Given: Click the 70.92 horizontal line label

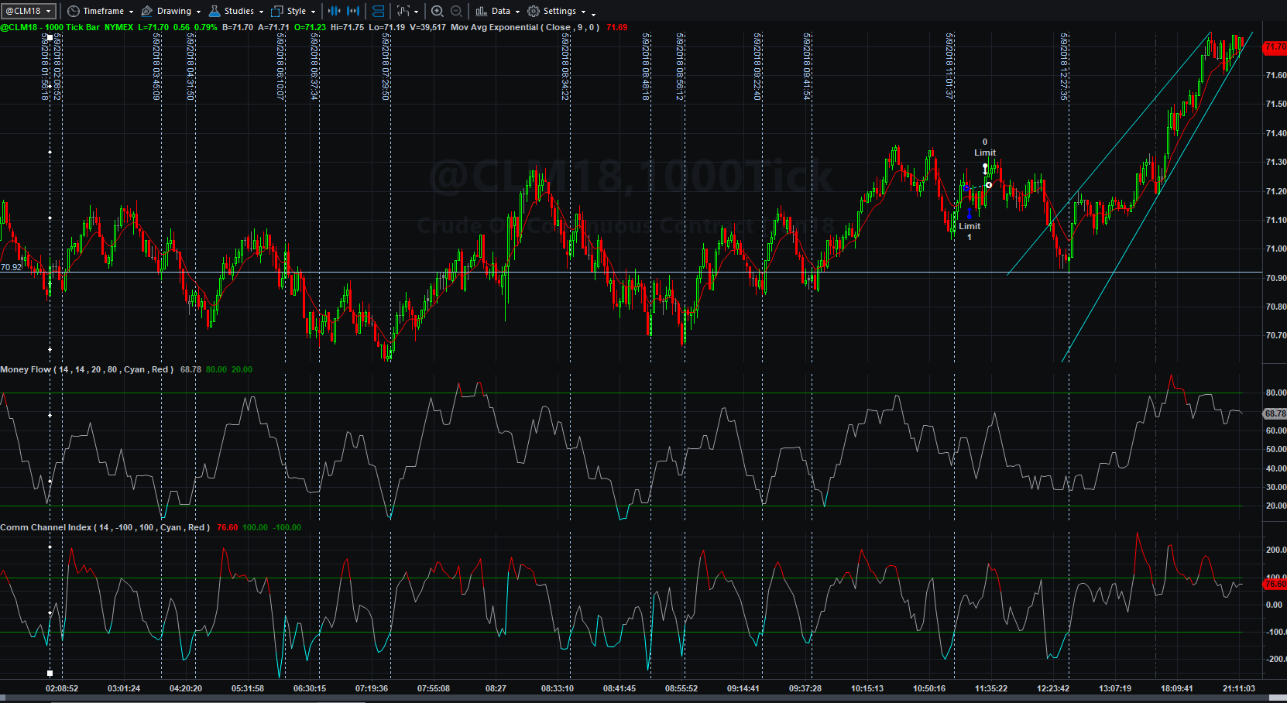Looking at the screenshot, I should [11, 267].
